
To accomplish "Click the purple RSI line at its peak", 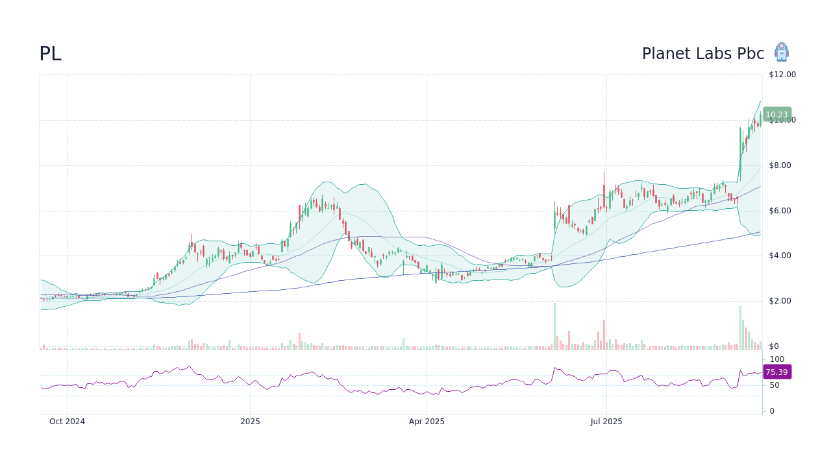I will [188, 366].
